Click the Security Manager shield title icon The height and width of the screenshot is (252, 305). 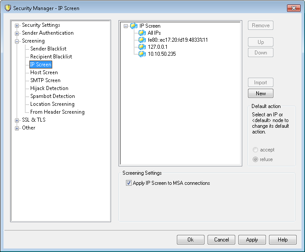coord(7,8)
